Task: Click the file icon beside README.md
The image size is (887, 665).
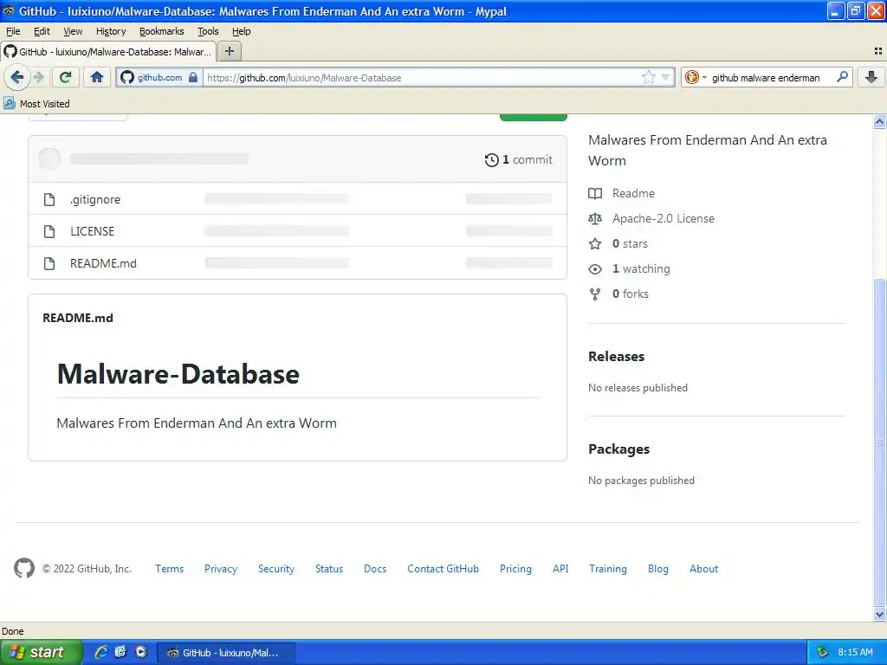Action: point(49,263)
